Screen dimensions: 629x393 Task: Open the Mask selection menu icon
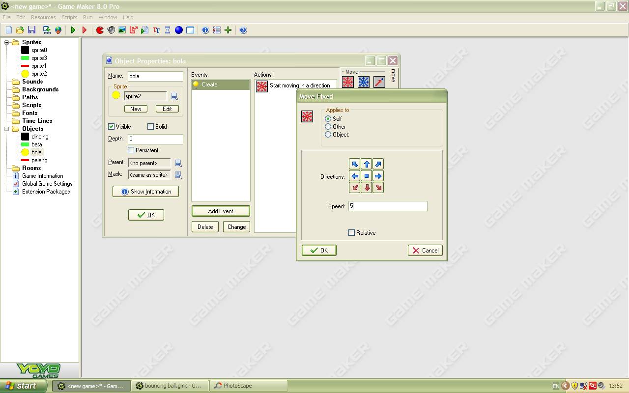click(x=178, y=175)
